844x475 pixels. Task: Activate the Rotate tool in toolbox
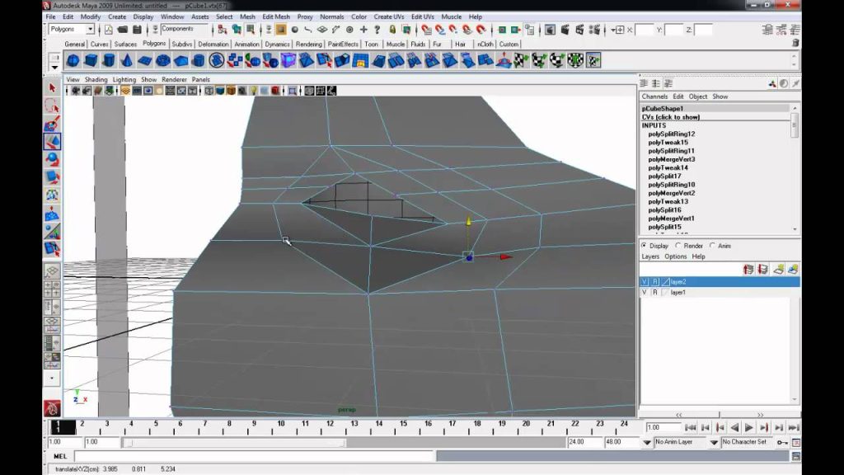tap(52, 159)
